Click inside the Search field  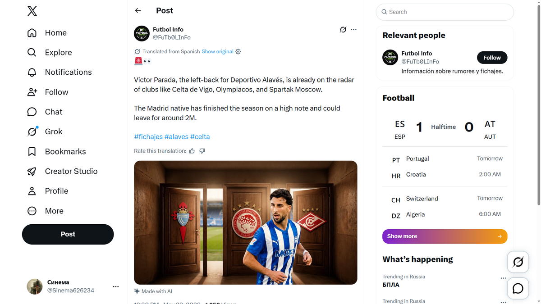coord(445,12)
